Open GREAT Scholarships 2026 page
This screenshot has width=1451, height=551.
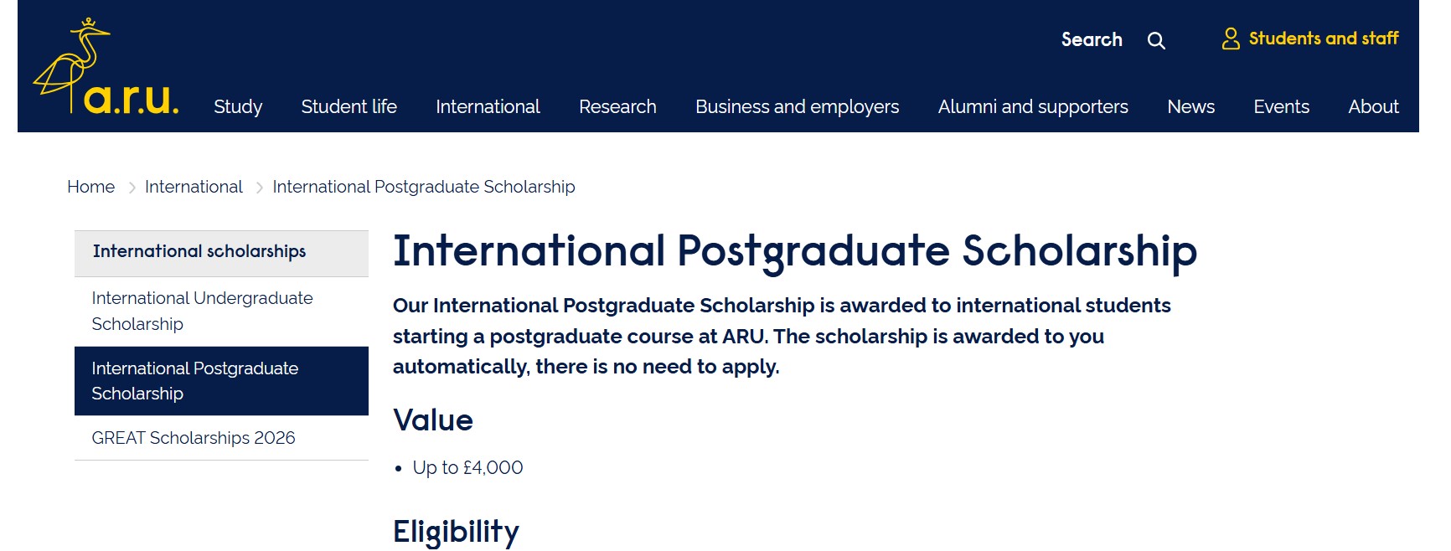pyautogui.click(x=193, y=437)
